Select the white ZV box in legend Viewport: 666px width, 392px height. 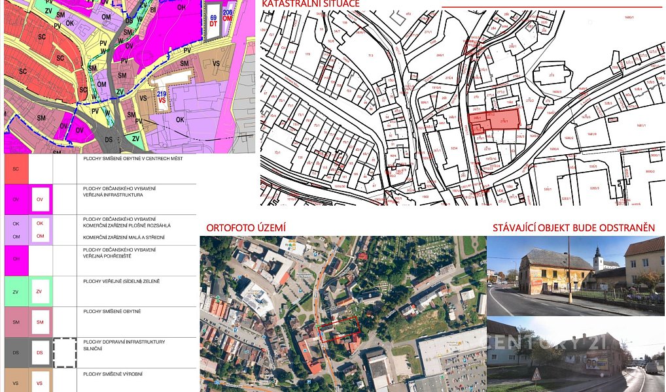click(x=39, y=291)
